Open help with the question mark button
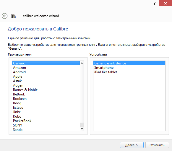172x151 pixels. click(x=155, y=3)
